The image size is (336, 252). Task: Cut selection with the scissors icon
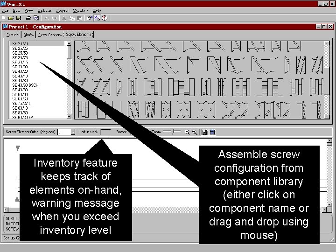[64, 18]
